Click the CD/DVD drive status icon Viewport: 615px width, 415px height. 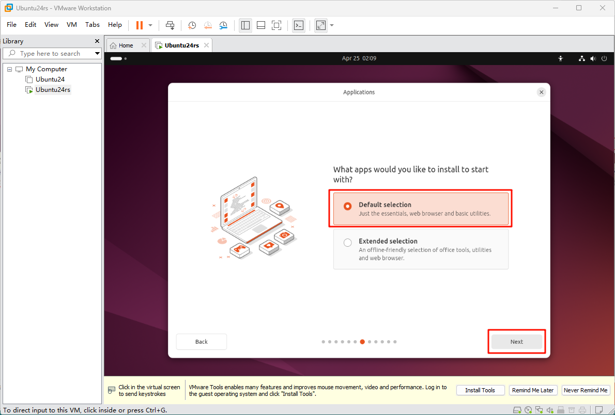(x=528, y=410)
